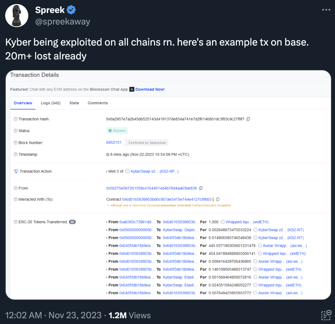Click the help icon beside Transaction Hash

(x=16, y=119)
